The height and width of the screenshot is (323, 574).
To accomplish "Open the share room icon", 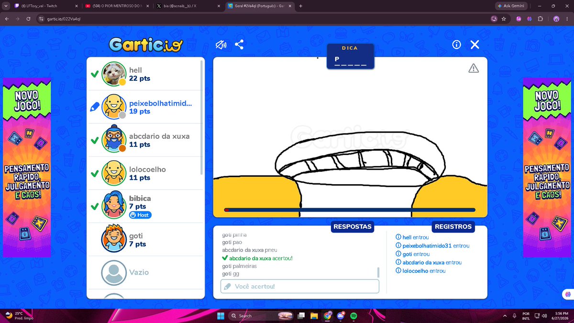I will point(239,45).
